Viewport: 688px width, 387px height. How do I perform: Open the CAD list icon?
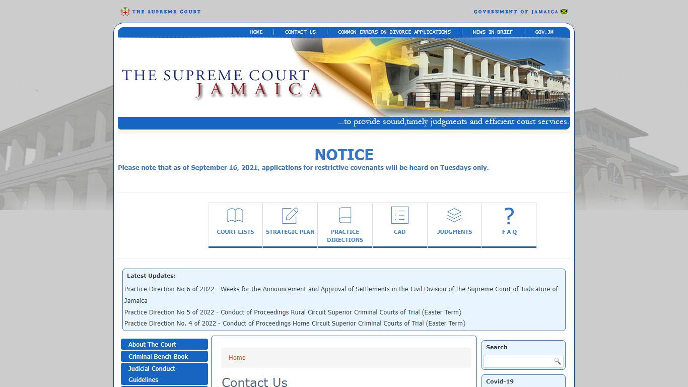pos(400,215)
